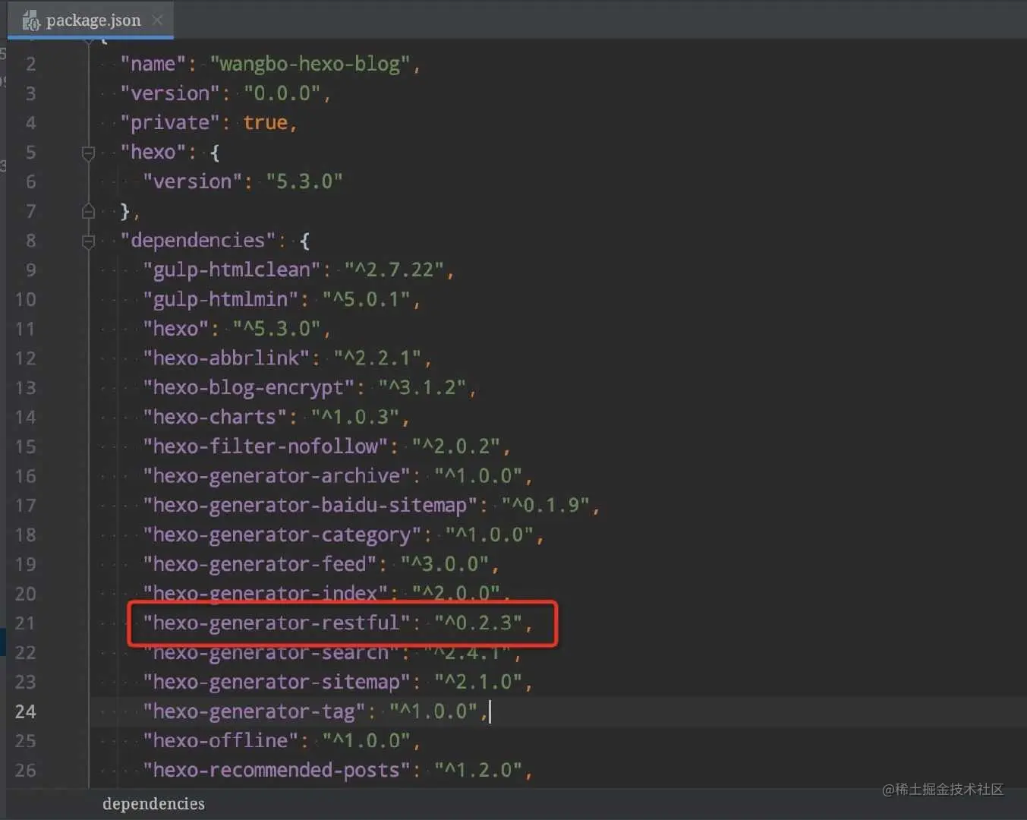The height and width of the screenshot is (820, 1027).
Task: Click the "^5.0.1" version string
Action: coord(366,299)
